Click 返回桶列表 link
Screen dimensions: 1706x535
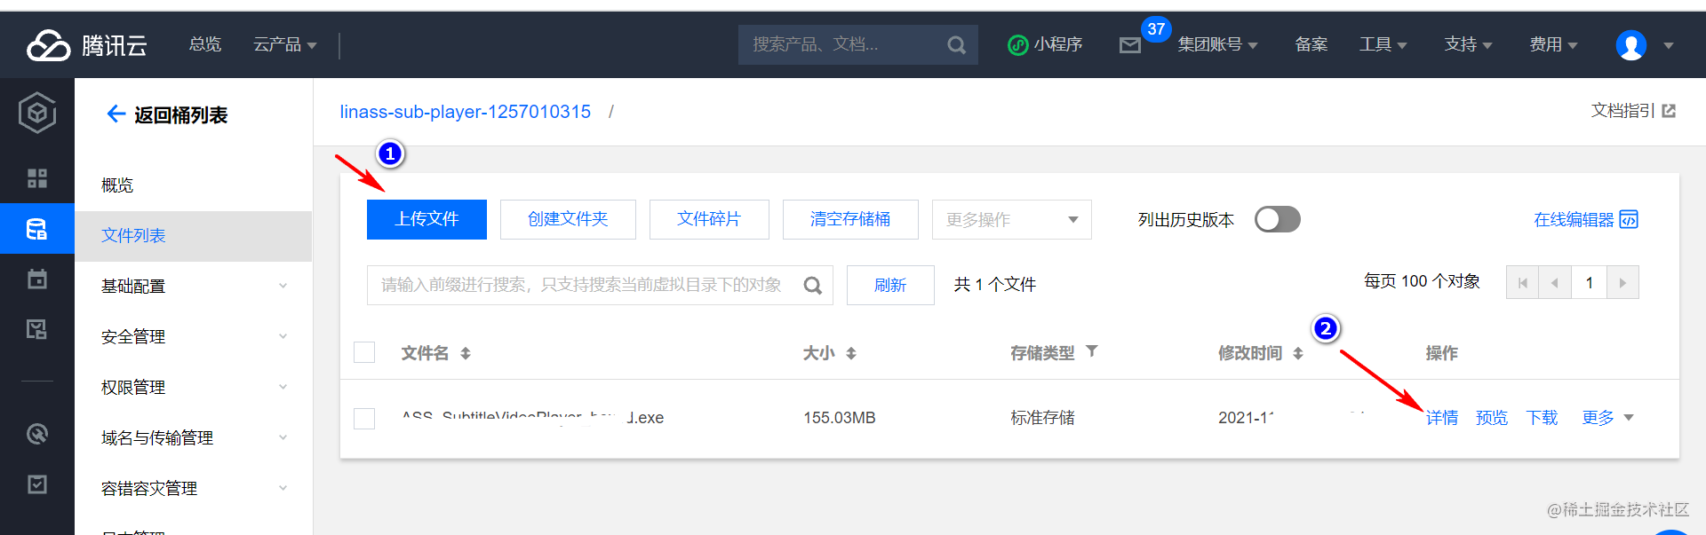pyautogui.click(x=180, y=114)
